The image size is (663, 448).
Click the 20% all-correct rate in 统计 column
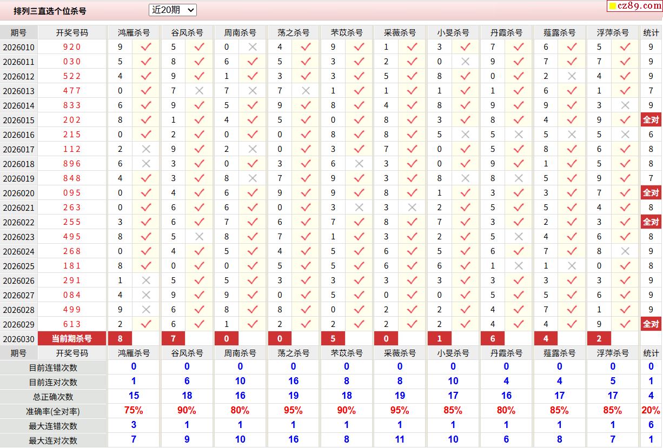(651, 411)
